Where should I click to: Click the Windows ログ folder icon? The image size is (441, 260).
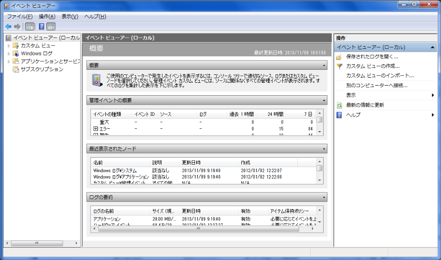[16, 53]
